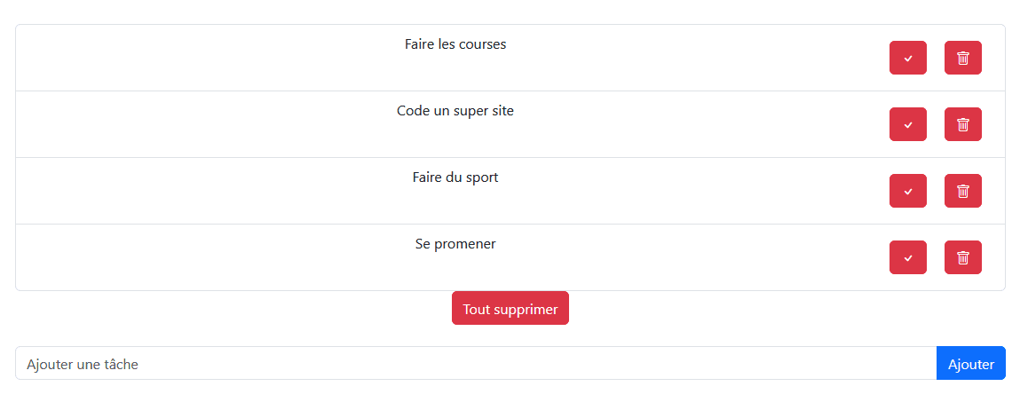The height and width of the screenshot is (402, 1028).
Task: Remove 'Faire du sport' with its trash icon
Action: point(962,191)
